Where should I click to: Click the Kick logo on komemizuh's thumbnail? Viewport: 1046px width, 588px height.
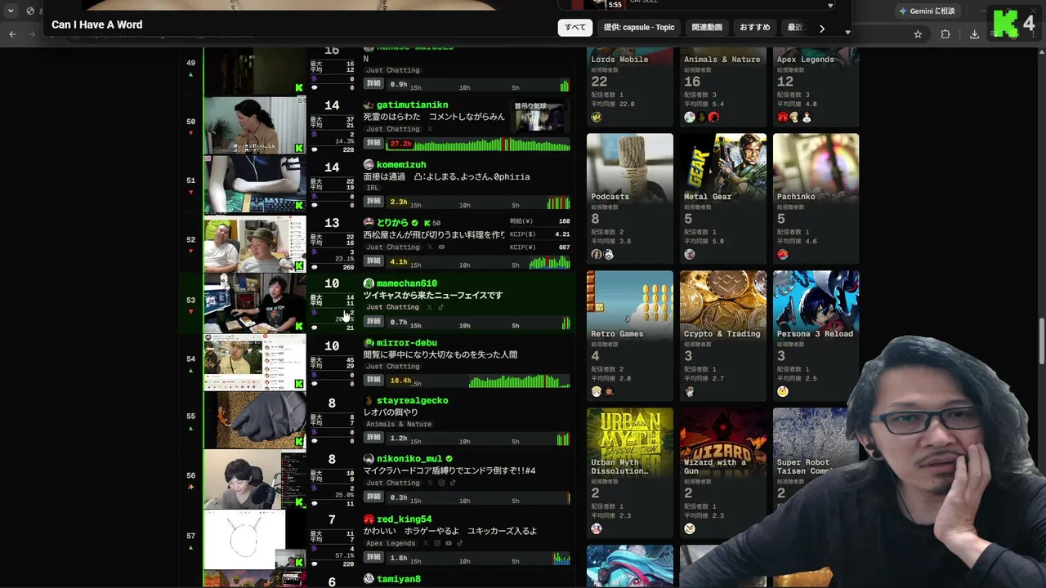tap(299, 206)
